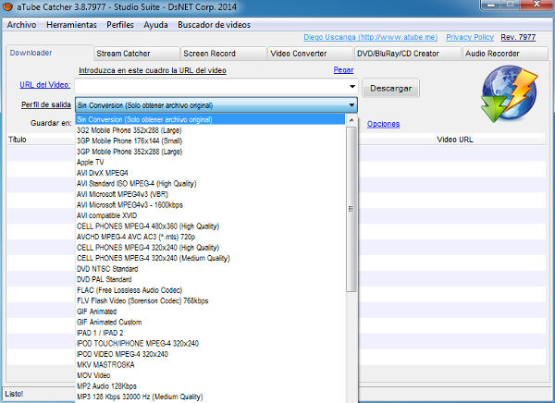555x403 pixels.
Task: Click the aTube Catcher title bar icon
Action: [8, 7]
